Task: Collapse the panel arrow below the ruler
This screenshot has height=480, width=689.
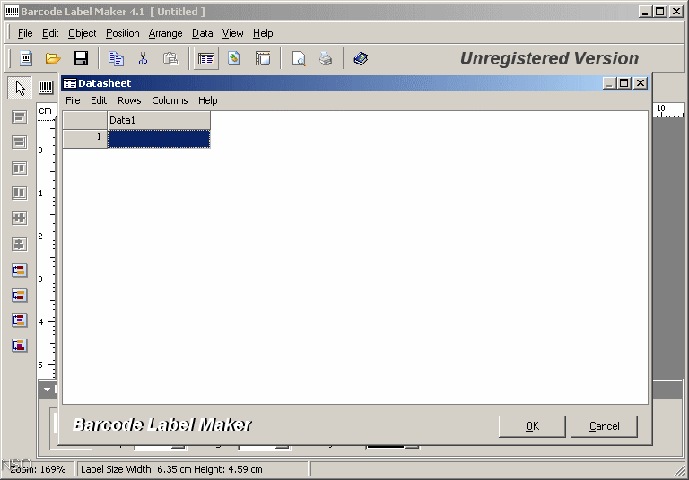Action: tap(47, 390)
